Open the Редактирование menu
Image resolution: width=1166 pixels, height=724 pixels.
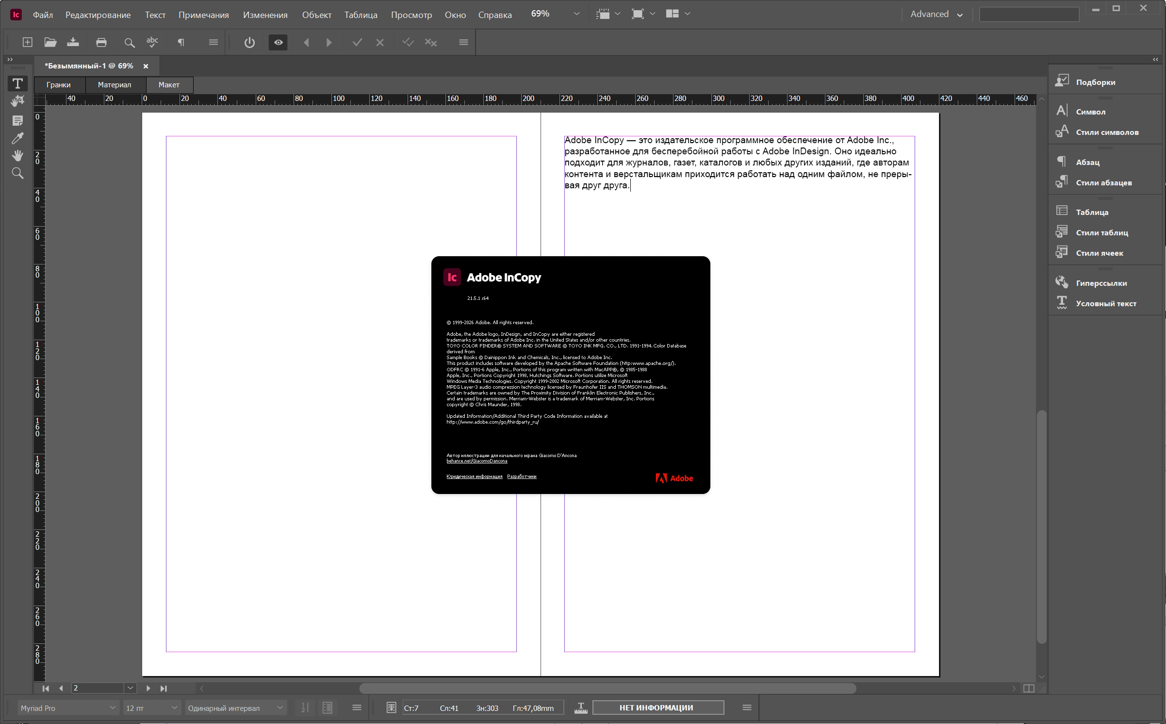[x=98, y=15]
